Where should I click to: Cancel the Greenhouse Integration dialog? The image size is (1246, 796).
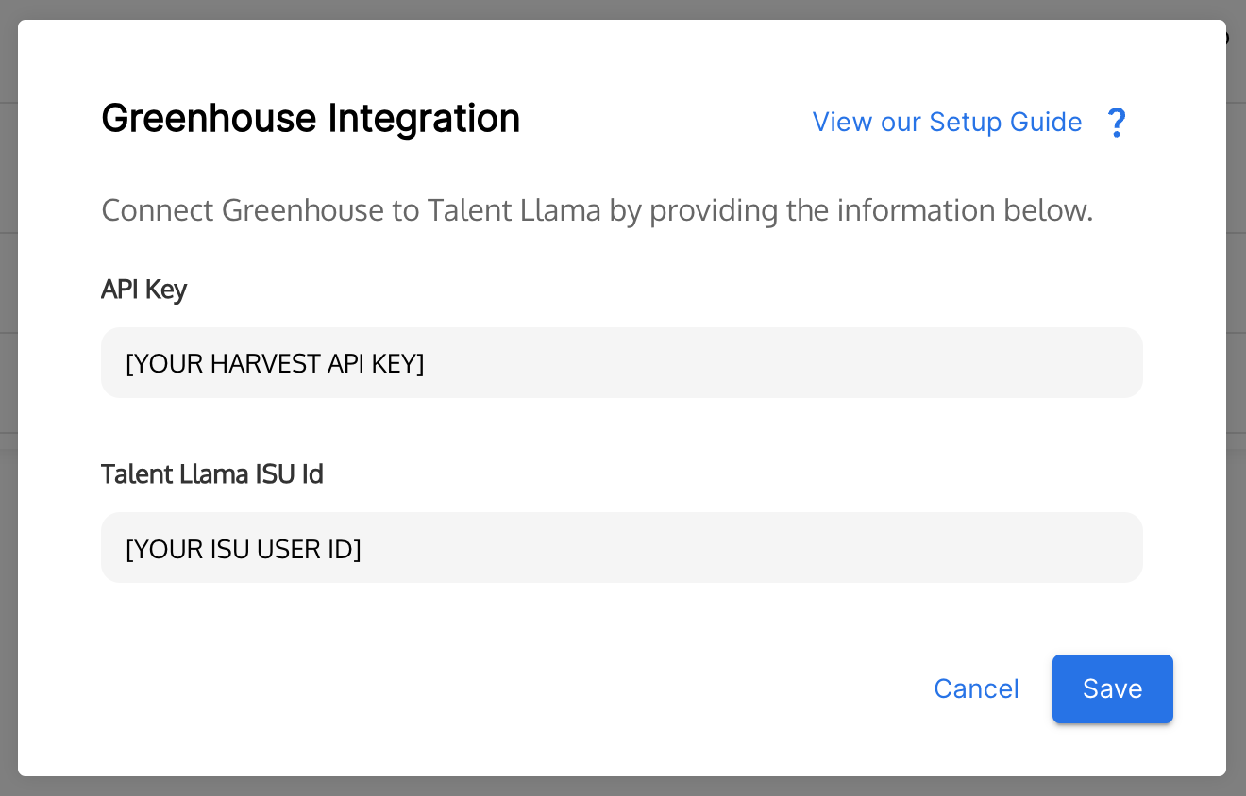click(x=976, y=689)
